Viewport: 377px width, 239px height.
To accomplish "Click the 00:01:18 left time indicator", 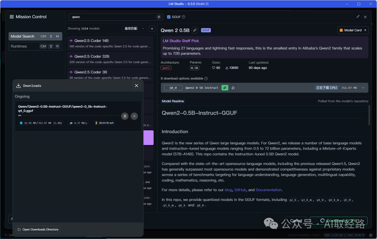I will 104,123.
